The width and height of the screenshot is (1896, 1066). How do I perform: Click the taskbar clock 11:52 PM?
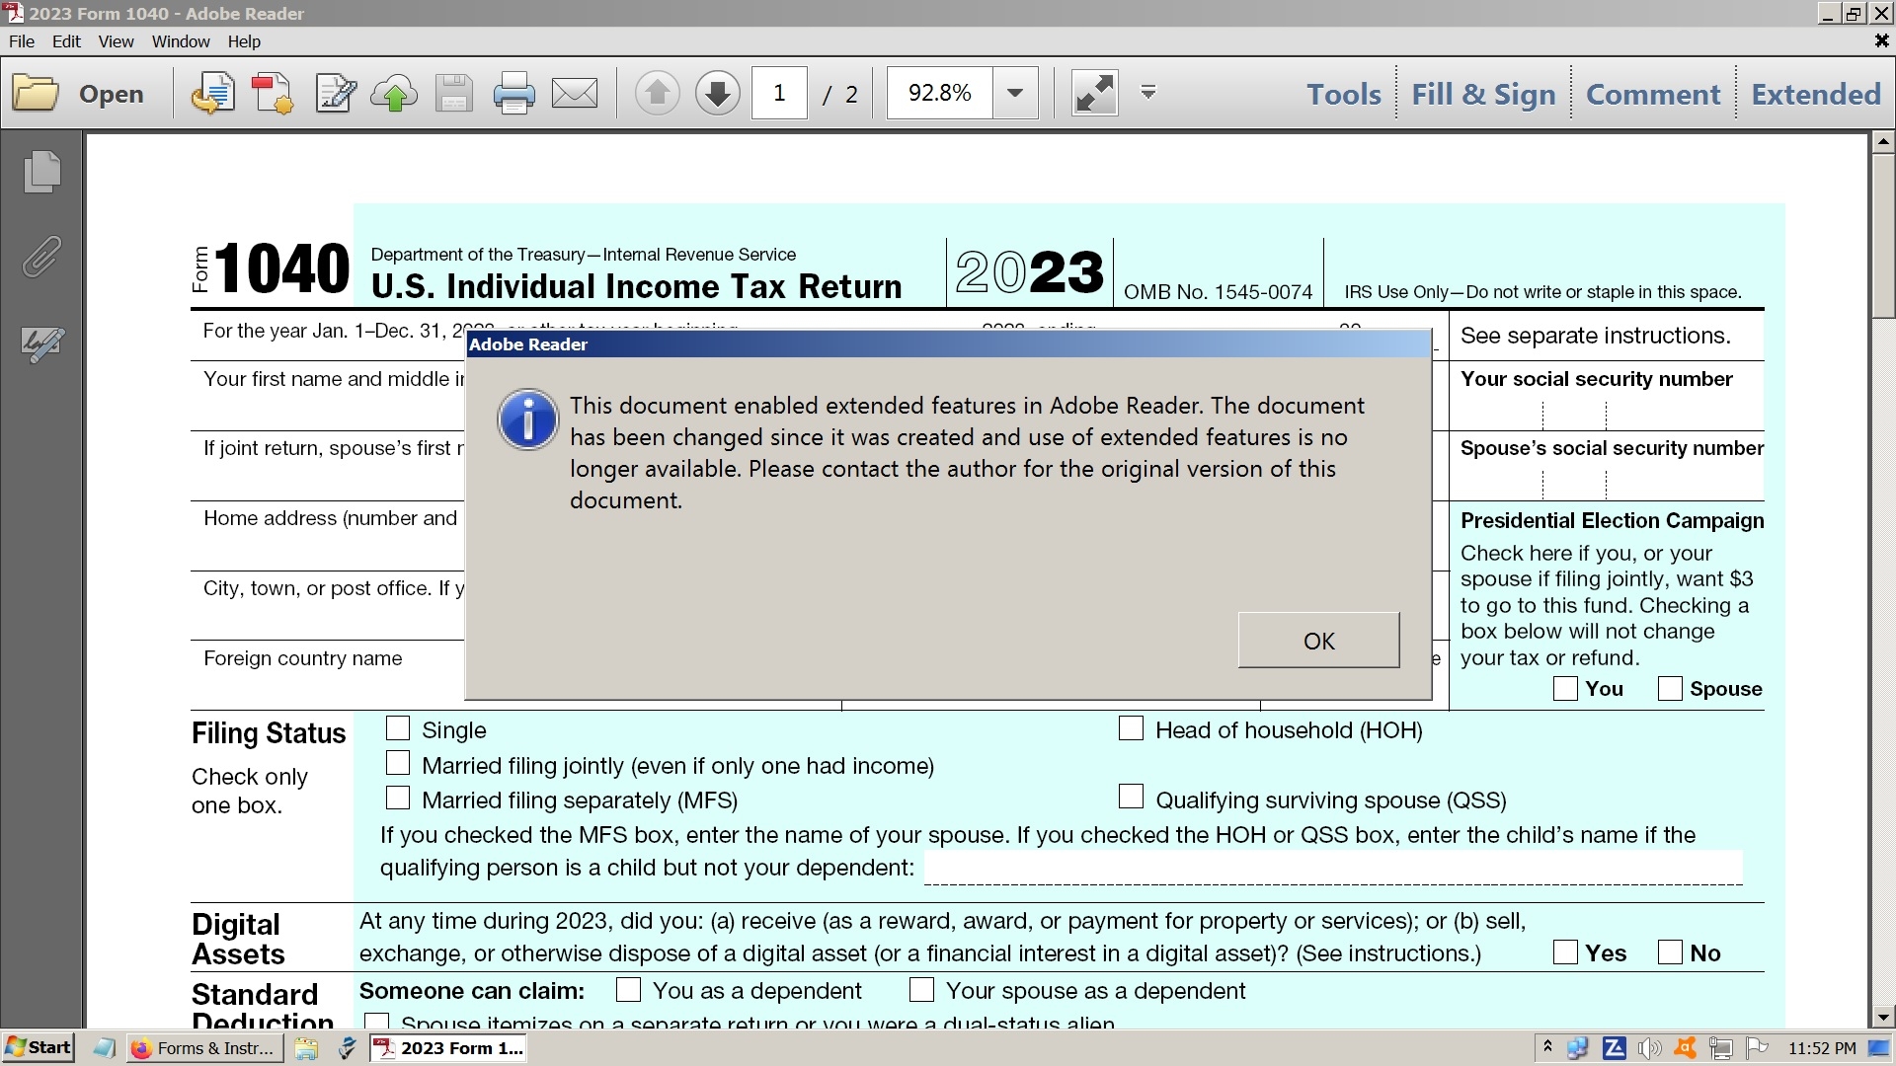(1822, 1048)
